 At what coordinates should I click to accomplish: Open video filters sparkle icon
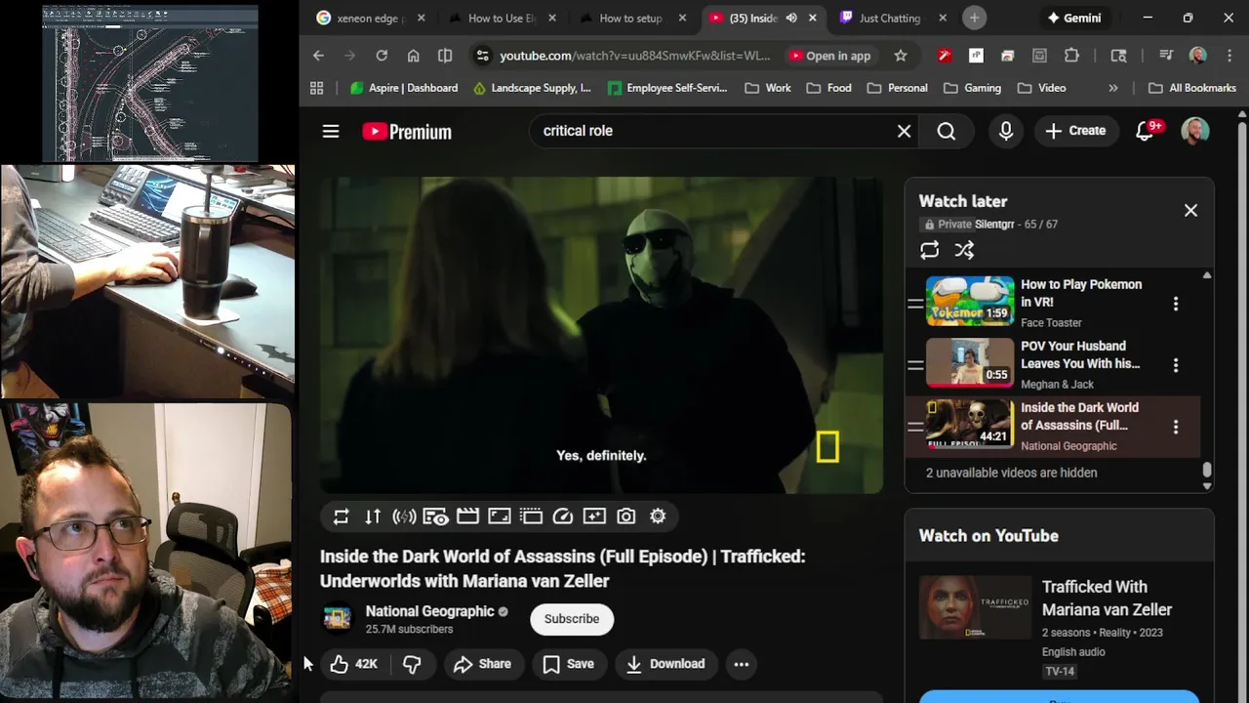594,517
